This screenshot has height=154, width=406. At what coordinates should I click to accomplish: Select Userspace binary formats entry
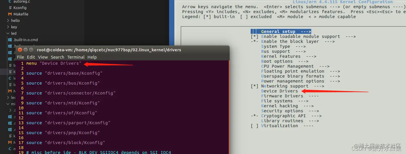point(300,76)
